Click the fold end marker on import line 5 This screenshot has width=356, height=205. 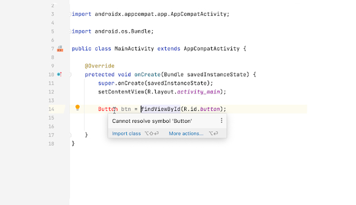(x=70, y=31)
